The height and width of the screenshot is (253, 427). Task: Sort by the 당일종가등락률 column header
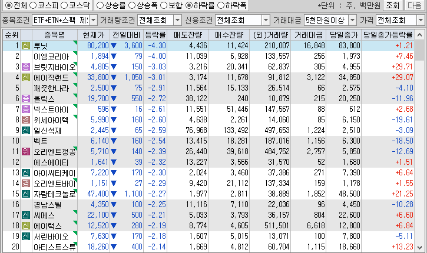[x=388, y=35]
